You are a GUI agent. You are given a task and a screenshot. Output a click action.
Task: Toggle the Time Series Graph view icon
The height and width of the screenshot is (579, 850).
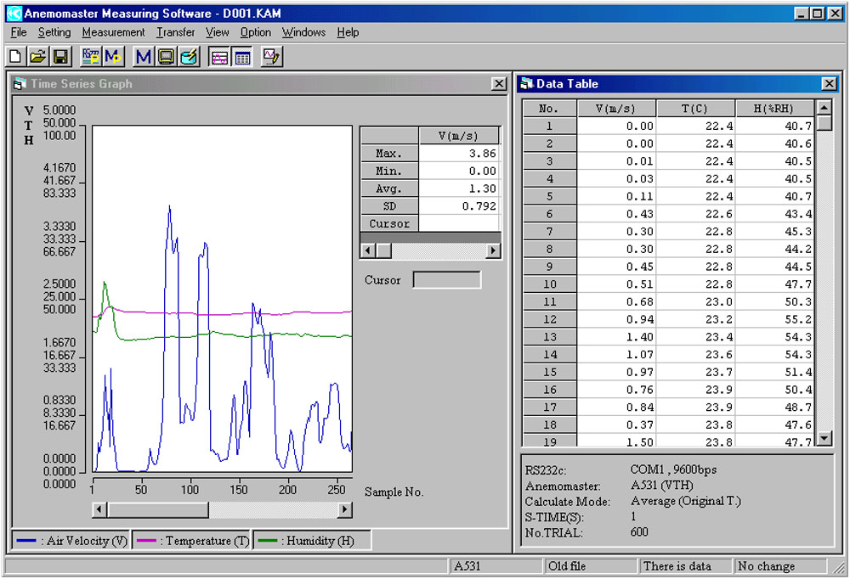pyautogui.click(x=219, y=57)
